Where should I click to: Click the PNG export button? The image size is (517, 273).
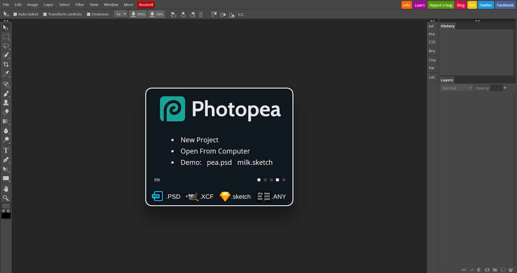coord(138,14)
